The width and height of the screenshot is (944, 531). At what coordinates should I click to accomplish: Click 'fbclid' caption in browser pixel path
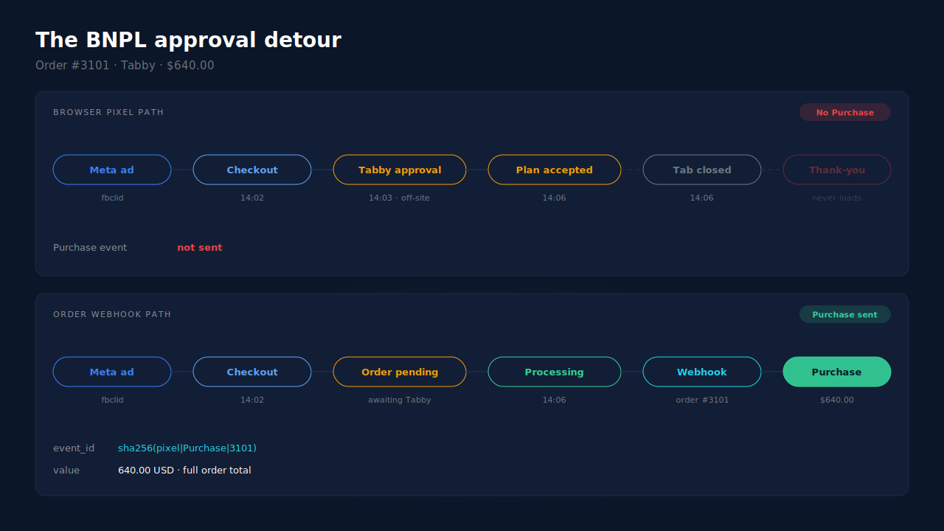(112, 198)
